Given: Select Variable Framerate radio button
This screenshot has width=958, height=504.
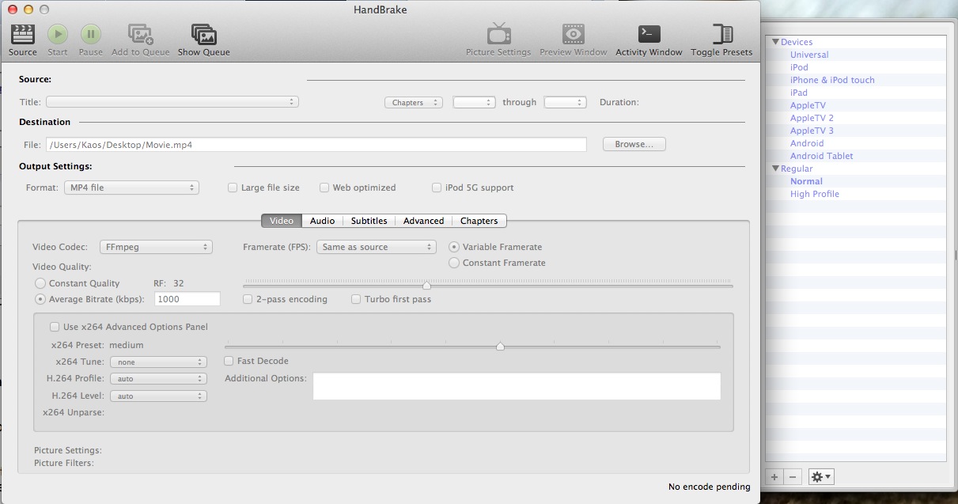Looking at the screenshot, I should point(454,247).
